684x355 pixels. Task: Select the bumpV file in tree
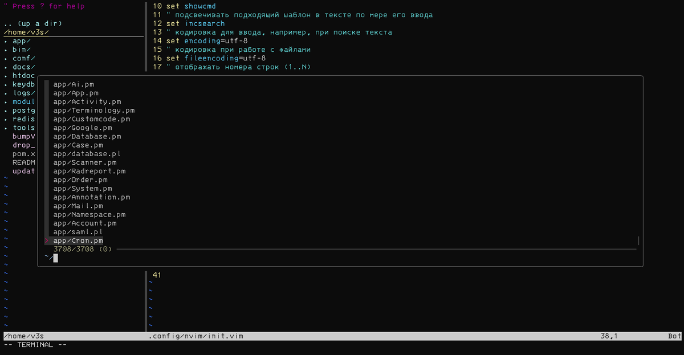click(x=24, y=137)
